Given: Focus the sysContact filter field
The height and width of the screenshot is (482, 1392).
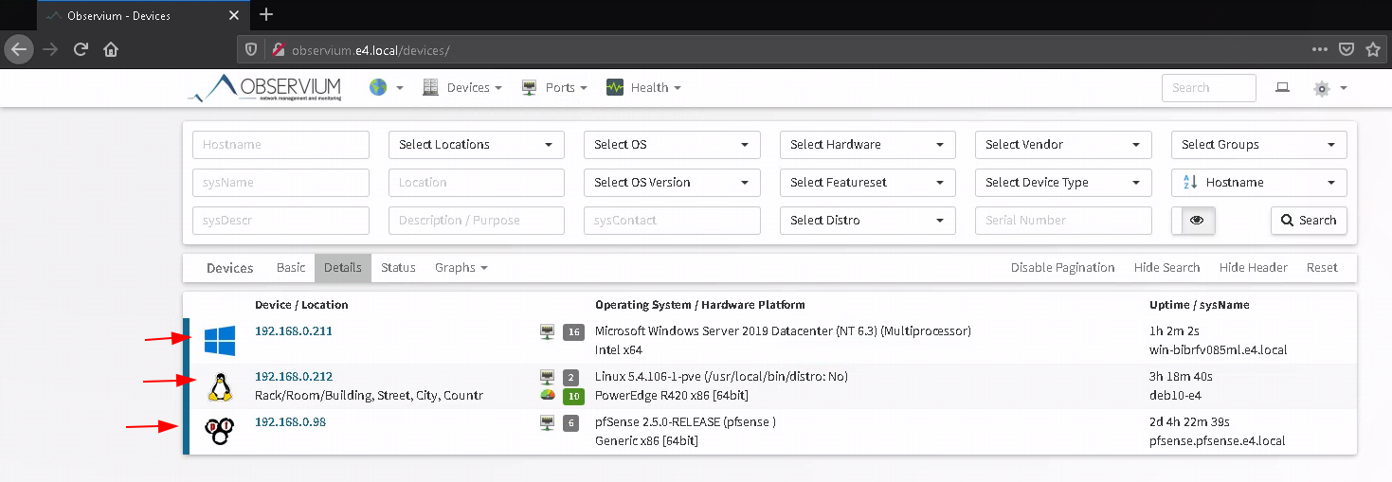Looking at the screenshot, I should pyautogui.click(x=672, y=221).
